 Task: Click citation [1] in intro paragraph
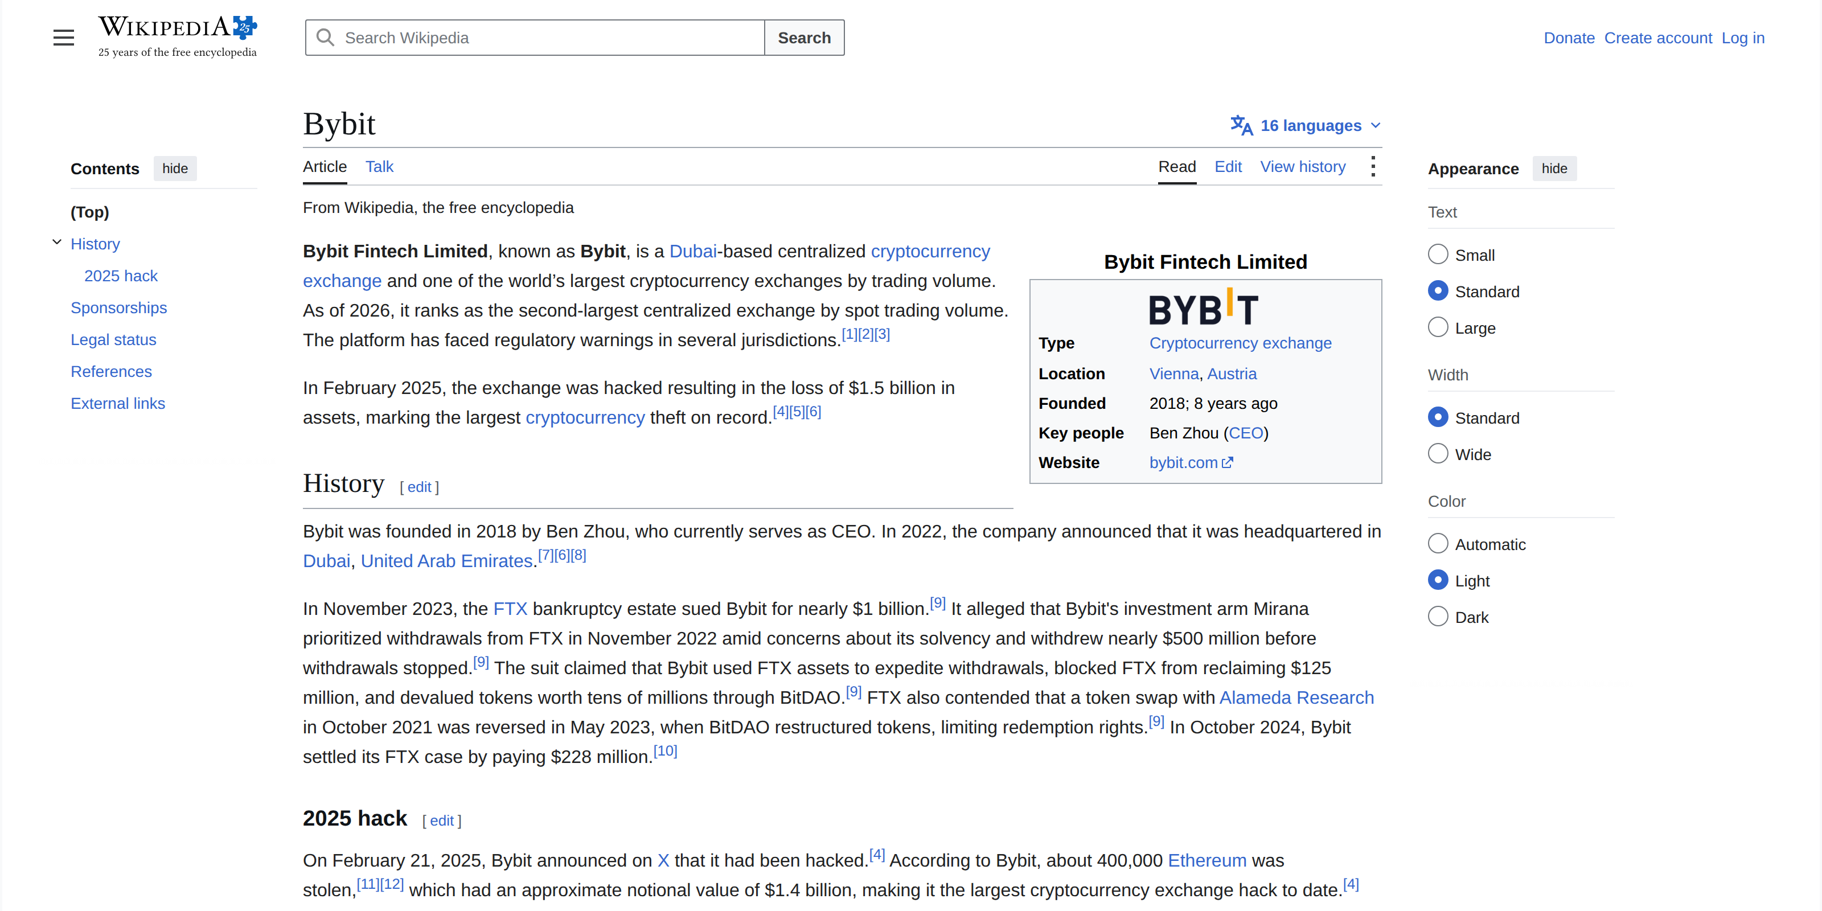pos(849,335)
